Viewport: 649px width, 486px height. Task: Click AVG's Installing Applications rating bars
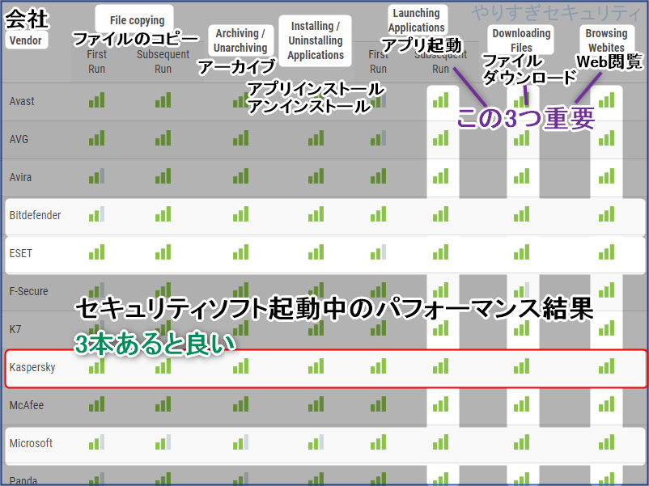coord(316,138)
